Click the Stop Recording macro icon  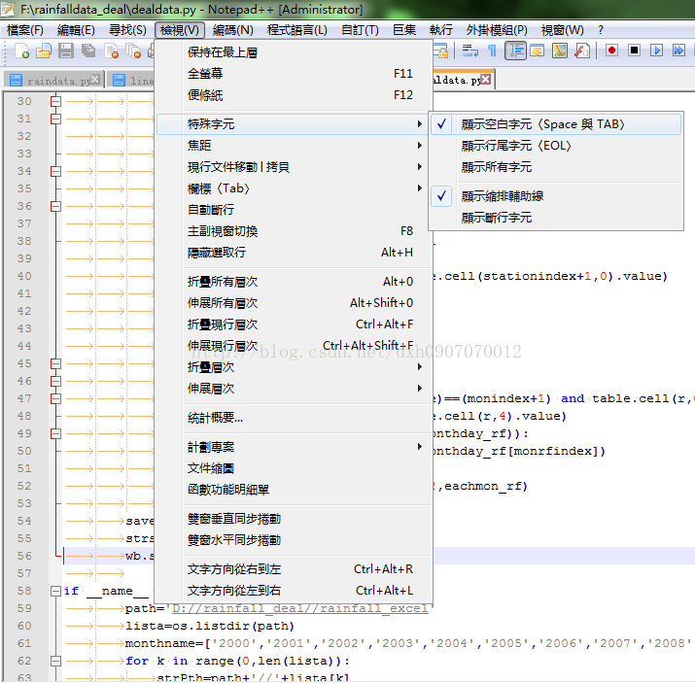(x=635, y=51)
